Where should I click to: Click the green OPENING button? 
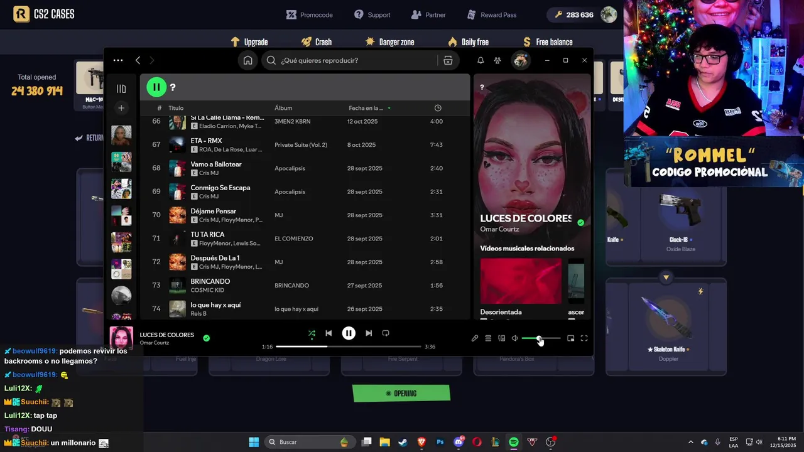point(401,394)
